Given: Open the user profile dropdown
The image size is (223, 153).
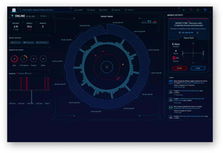Looking at the screenshot, I should 206,10.
